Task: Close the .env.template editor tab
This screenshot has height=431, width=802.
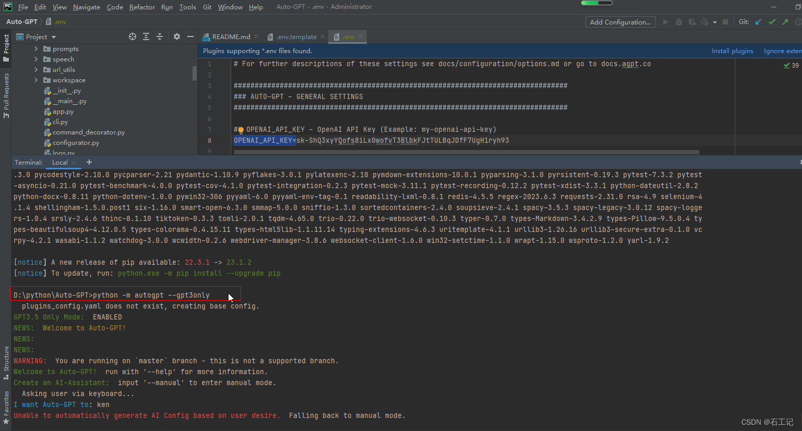Action: [322, 36]
